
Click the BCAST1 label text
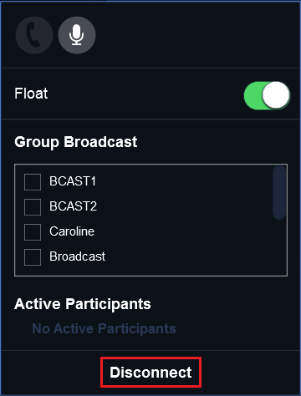73,181
